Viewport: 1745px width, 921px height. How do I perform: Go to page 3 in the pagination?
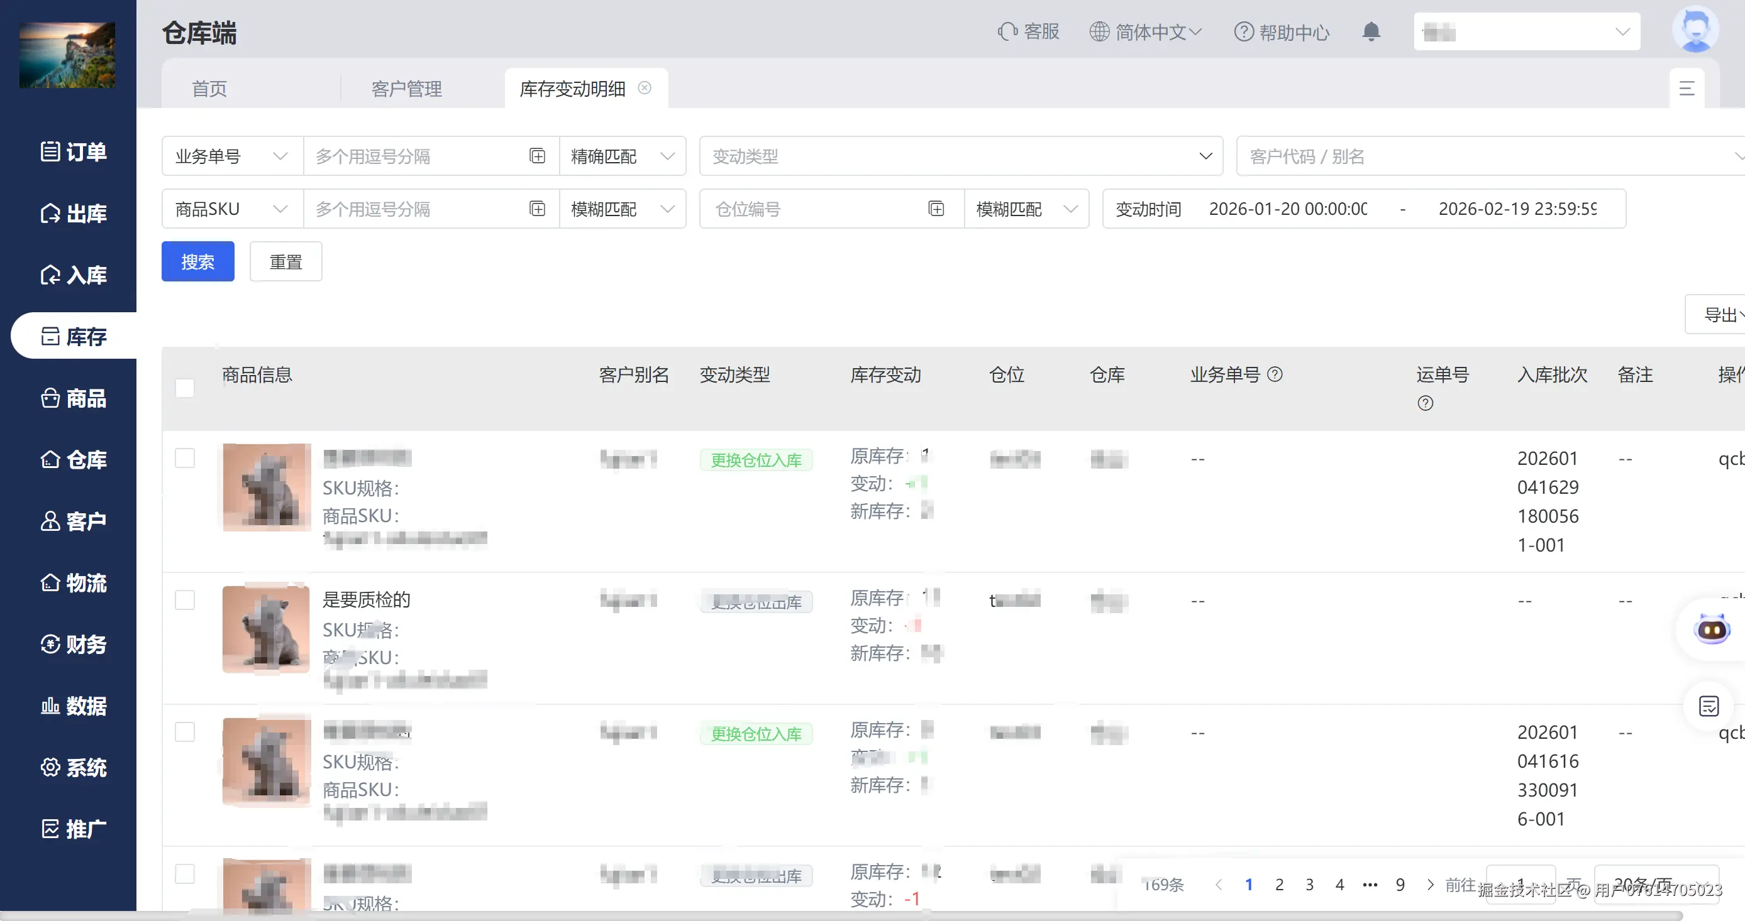click(x=1309, y=885)
